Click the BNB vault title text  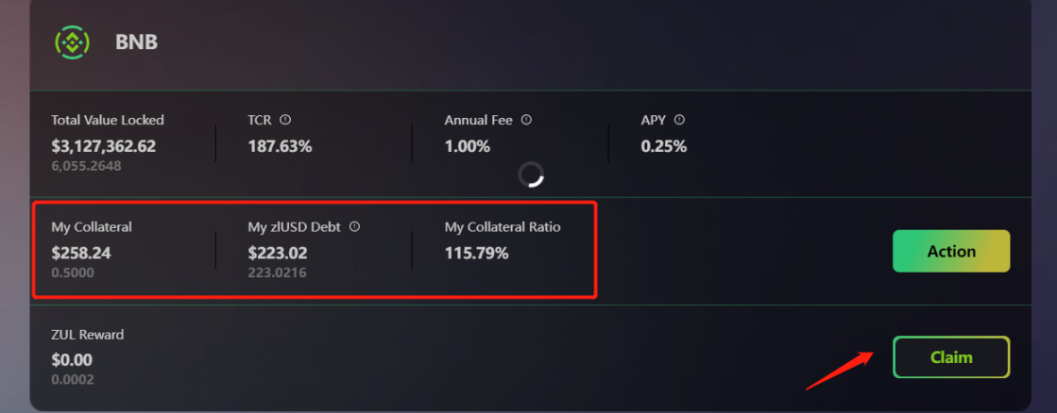pyautogui.click(x=136, y=42)
